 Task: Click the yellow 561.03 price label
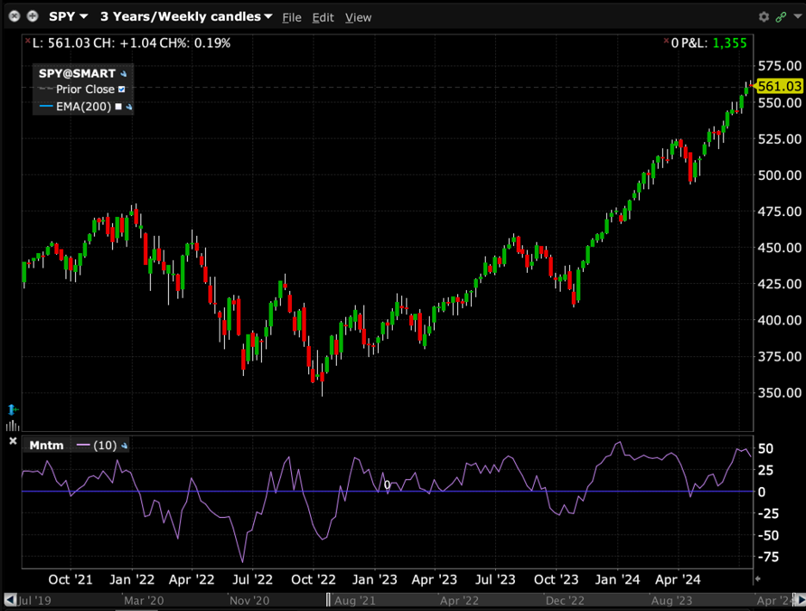(778, 86)
